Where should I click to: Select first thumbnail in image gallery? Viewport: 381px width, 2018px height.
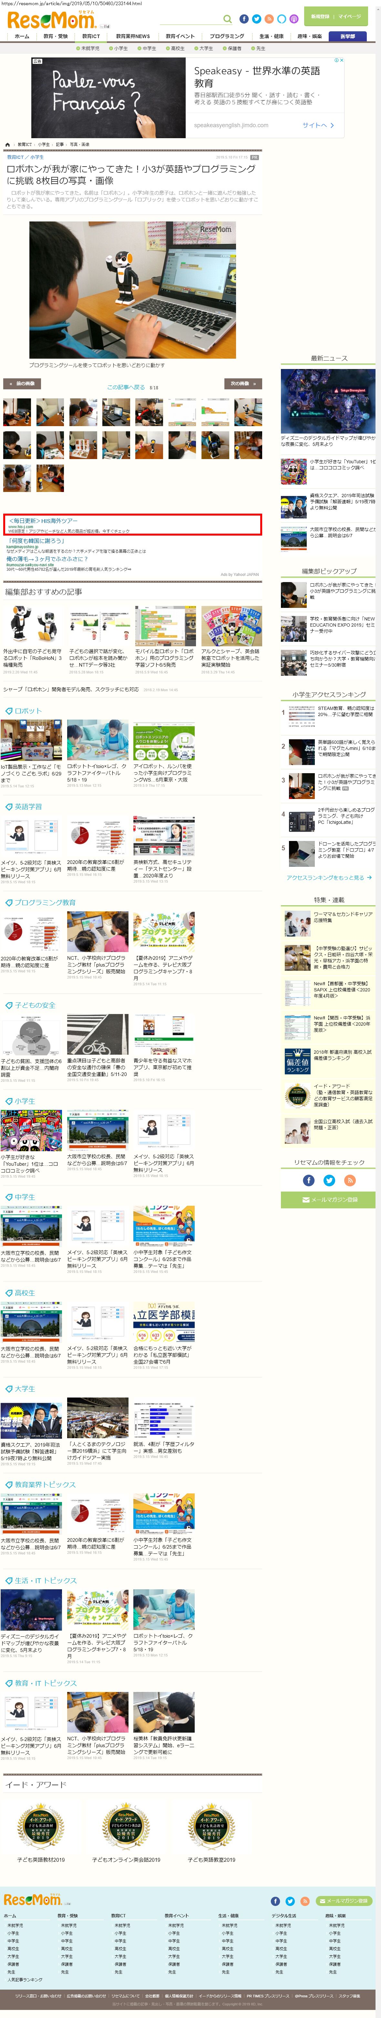point(17,411)
